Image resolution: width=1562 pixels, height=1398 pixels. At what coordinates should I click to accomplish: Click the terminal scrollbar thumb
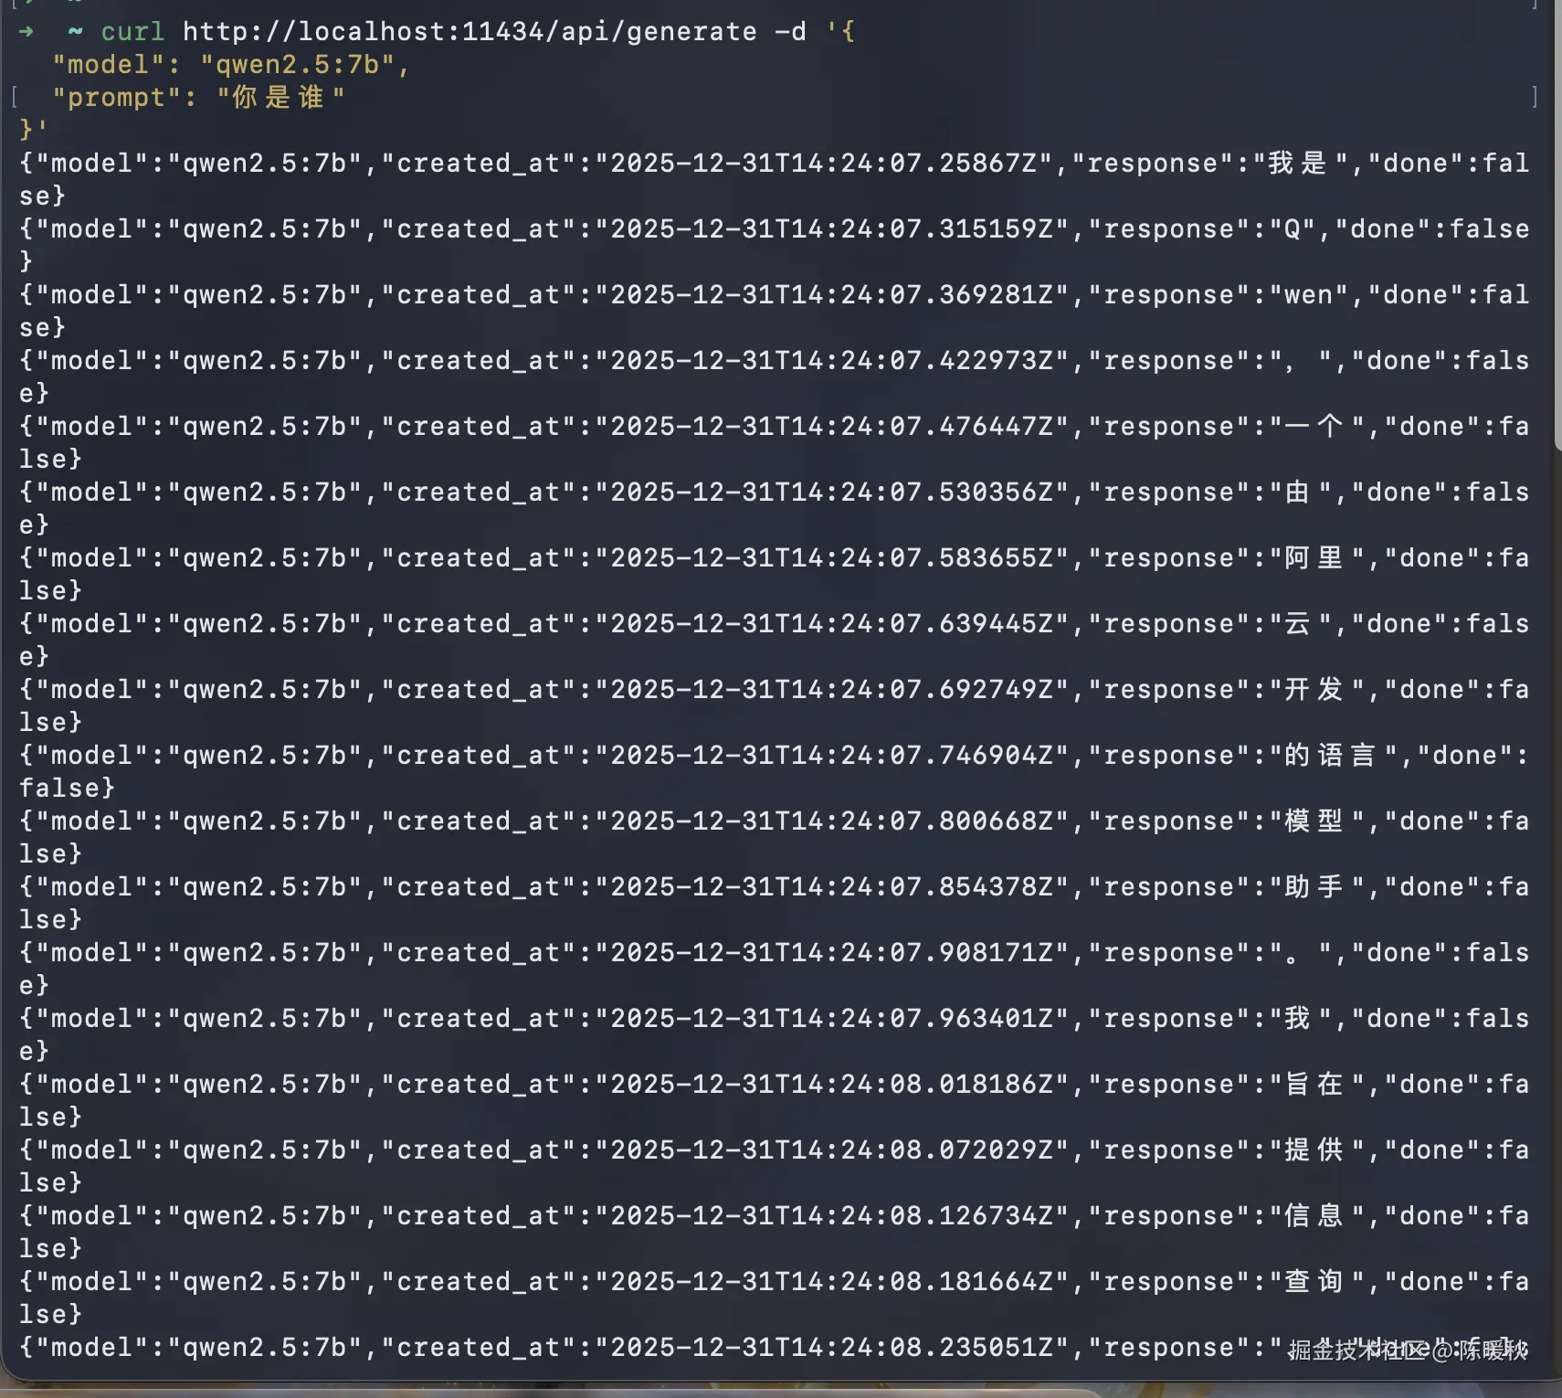[x=1557, y=224]
